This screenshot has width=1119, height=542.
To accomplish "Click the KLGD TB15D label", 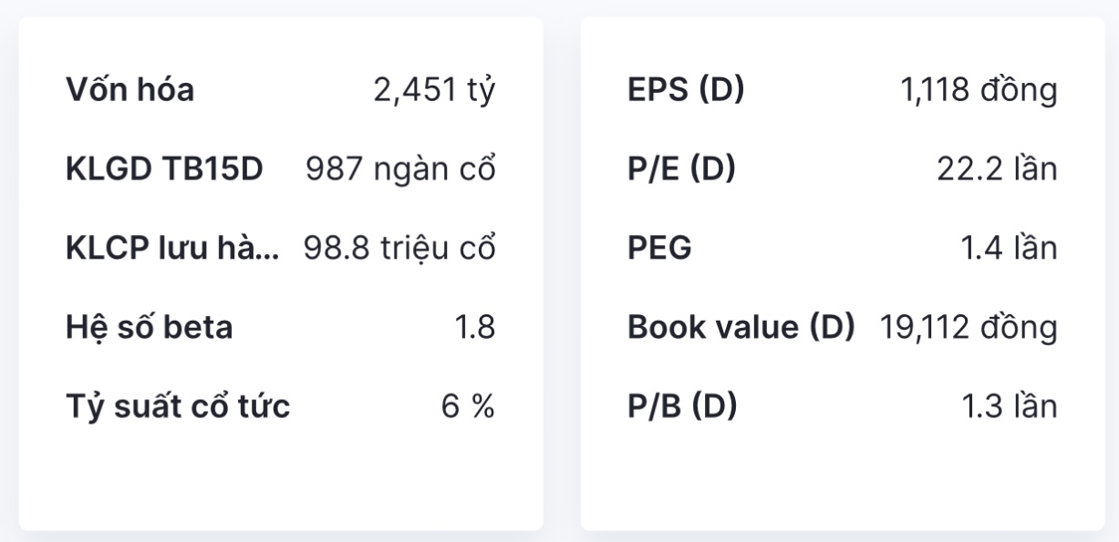I will (164, 169).
